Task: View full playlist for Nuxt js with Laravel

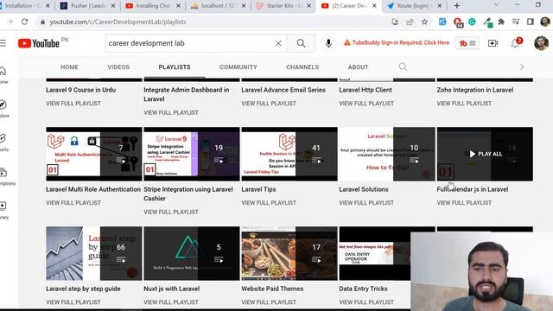Action: coord(171,302)
